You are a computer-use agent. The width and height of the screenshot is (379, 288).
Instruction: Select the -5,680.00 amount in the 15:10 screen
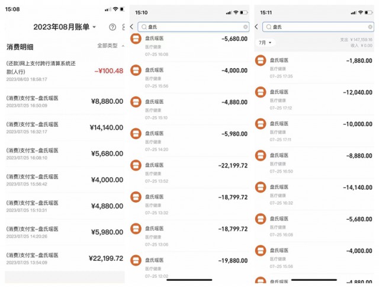click(235, 39)
